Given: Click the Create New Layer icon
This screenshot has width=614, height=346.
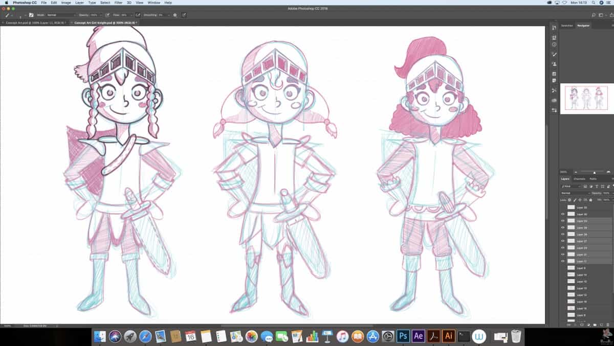Looking at the screenshot, I should tap(601, 325).
